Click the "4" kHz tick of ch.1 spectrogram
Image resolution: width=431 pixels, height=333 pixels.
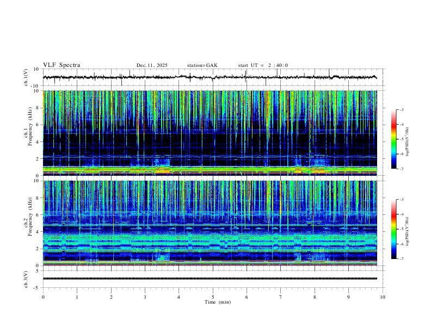[38, 142]
